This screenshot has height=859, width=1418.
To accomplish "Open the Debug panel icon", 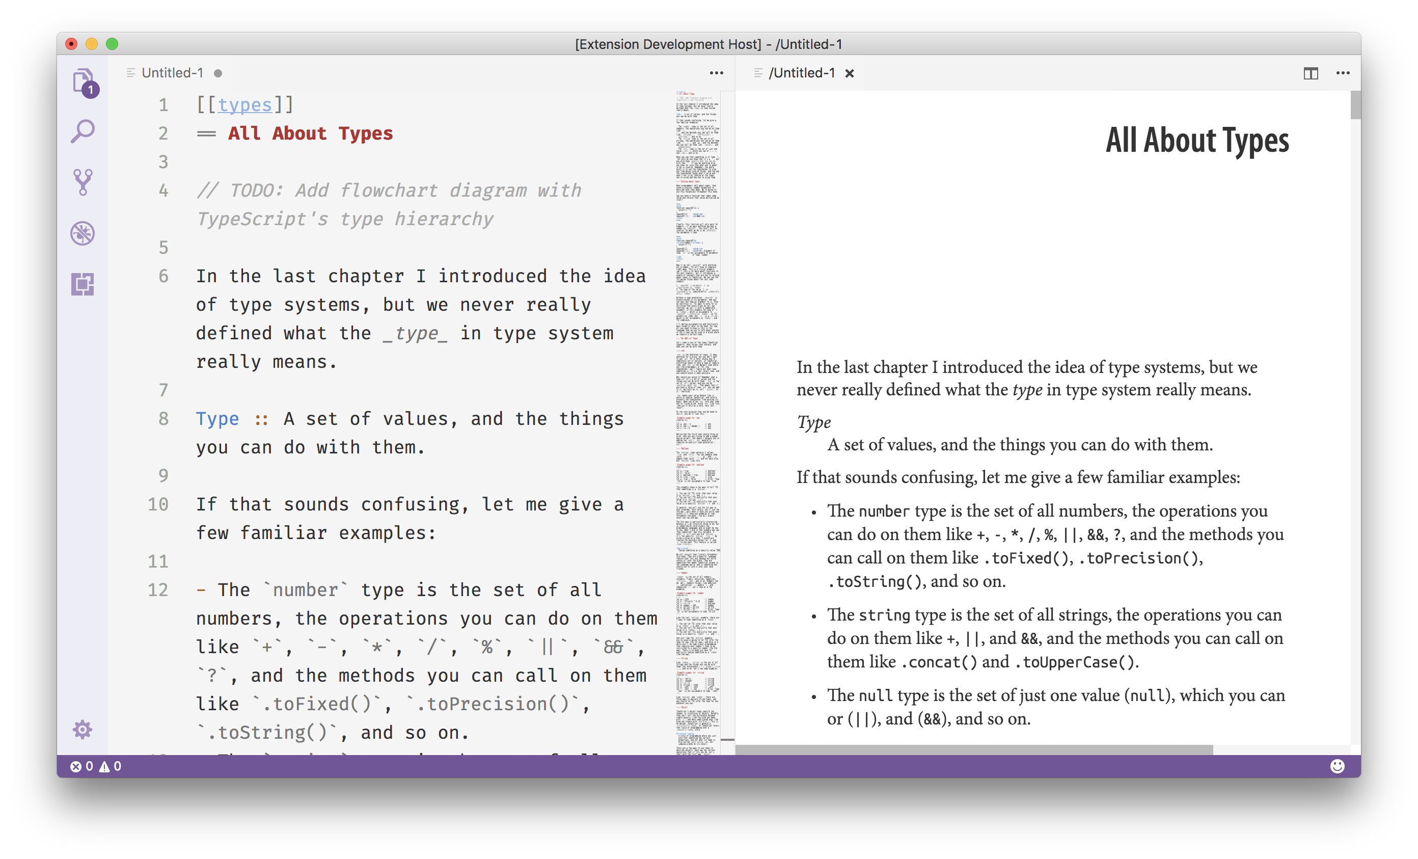I will pyautogui.click(x=83, y=233).
